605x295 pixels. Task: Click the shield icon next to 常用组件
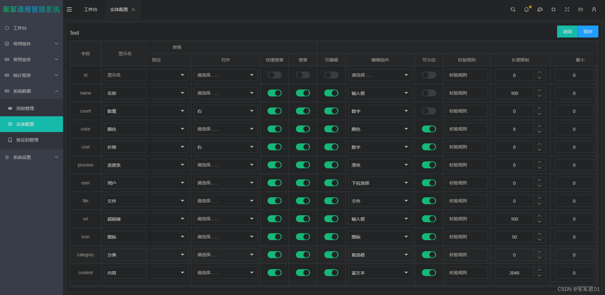[x=7, y=44]
